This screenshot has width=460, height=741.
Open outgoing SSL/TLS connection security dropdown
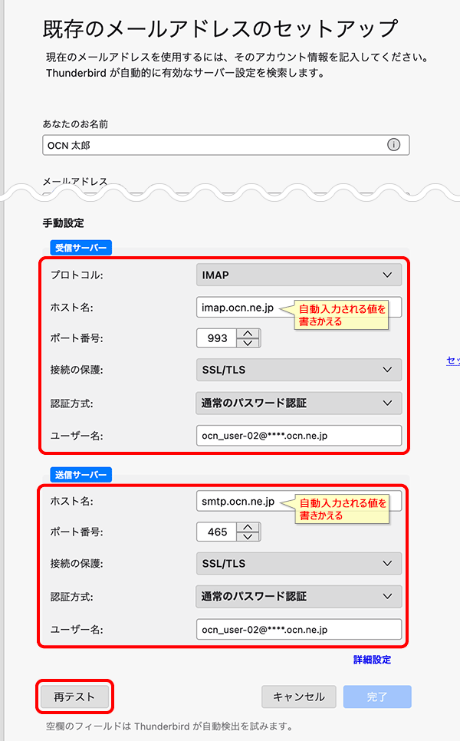pos(299,564)
